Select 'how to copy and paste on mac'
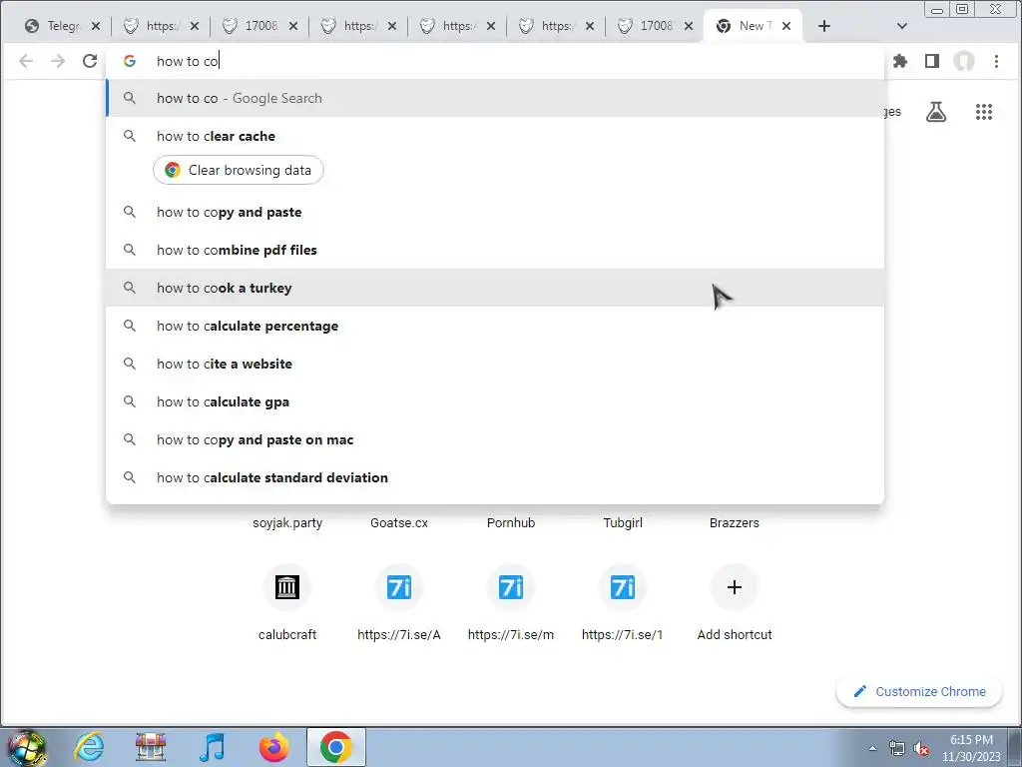 click(495, 439)
